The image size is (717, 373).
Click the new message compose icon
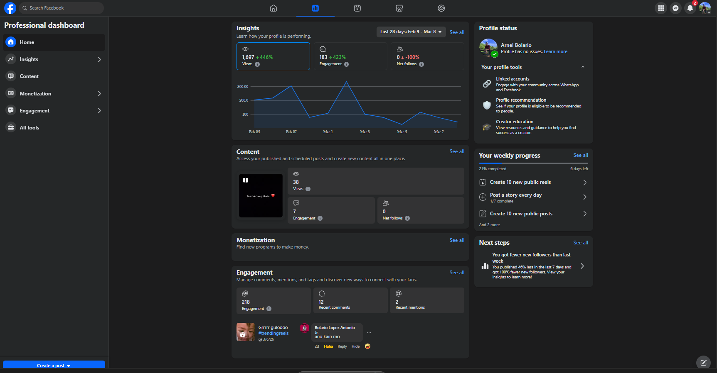(703, 363)
